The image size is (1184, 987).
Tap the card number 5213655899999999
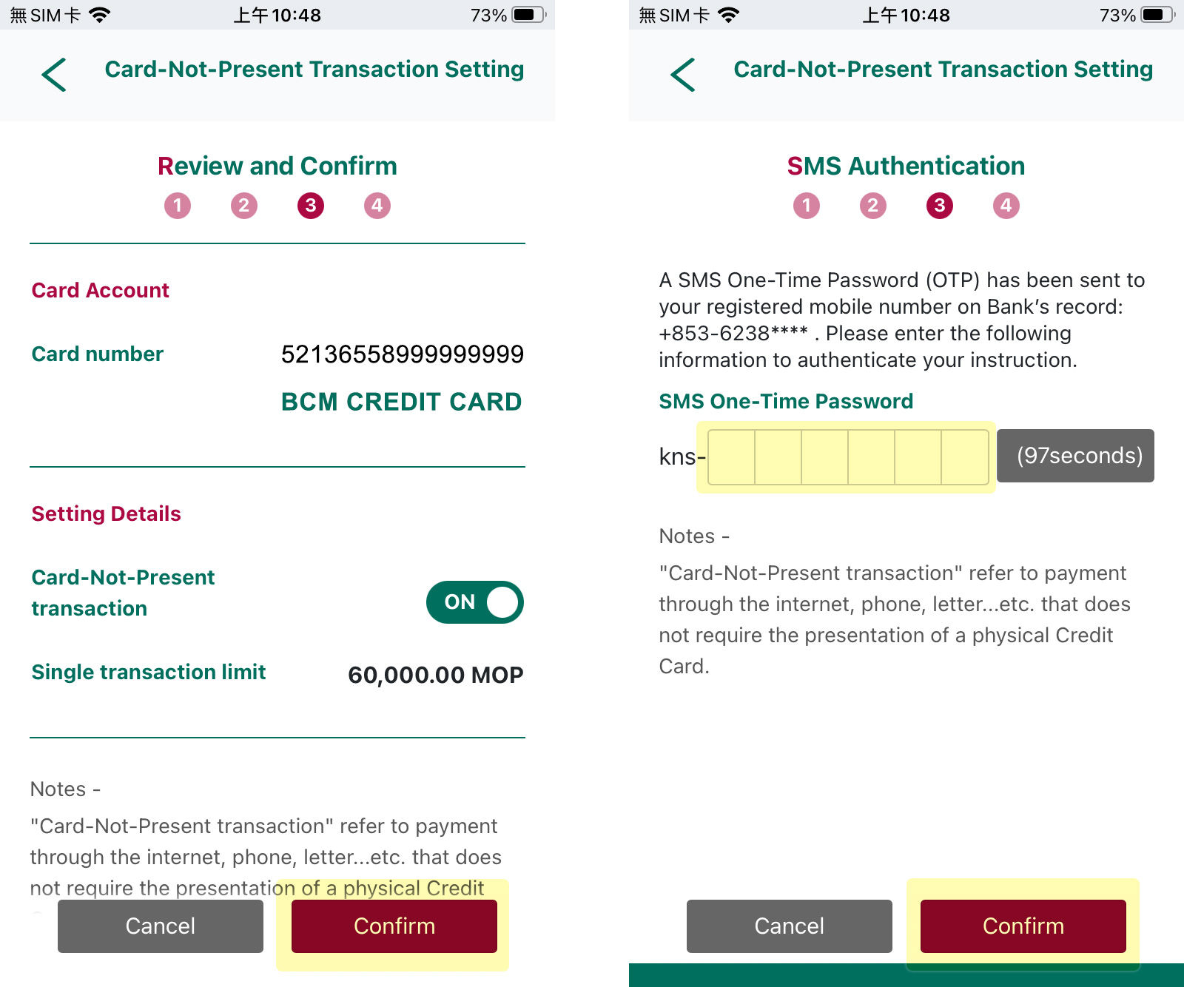click(x=403, y=354)
